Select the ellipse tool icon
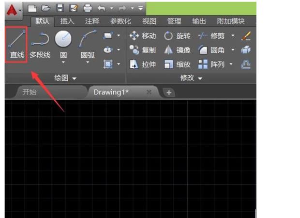Viewport: 300px width, 218px height. (x=108, y=50)
